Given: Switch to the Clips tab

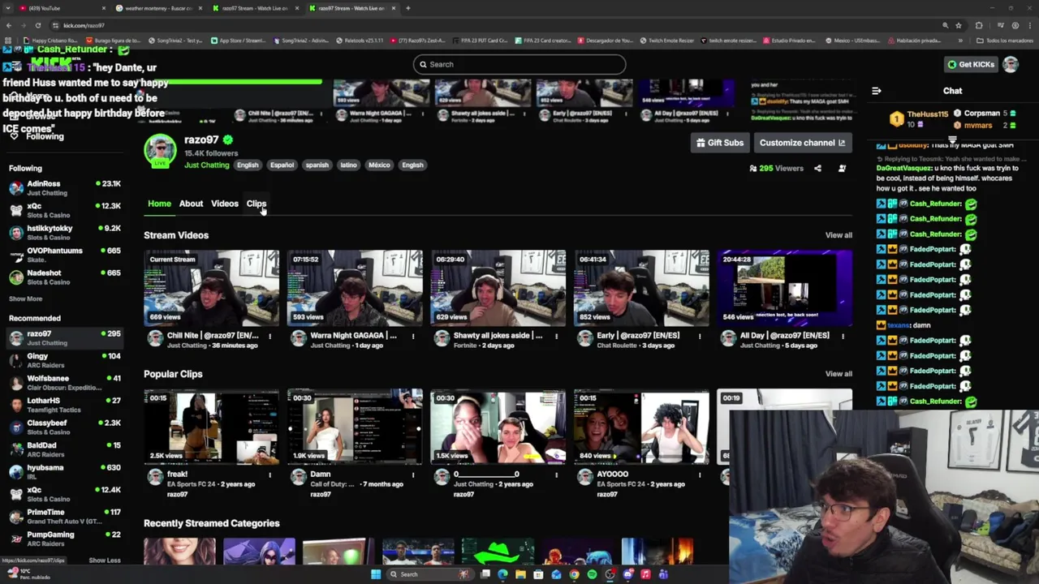Looking at the screenshot, I should 257,204.
